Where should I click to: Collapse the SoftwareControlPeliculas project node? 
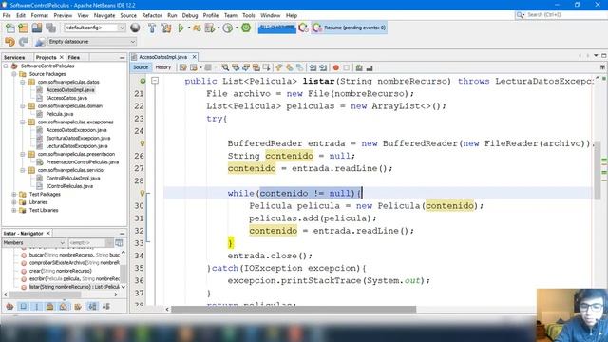point(6,66)
